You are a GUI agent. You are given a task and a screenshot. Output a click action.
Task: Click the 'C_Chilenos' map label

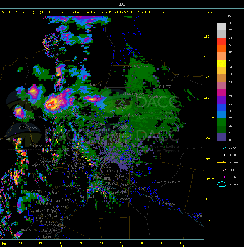pos(28,128)
